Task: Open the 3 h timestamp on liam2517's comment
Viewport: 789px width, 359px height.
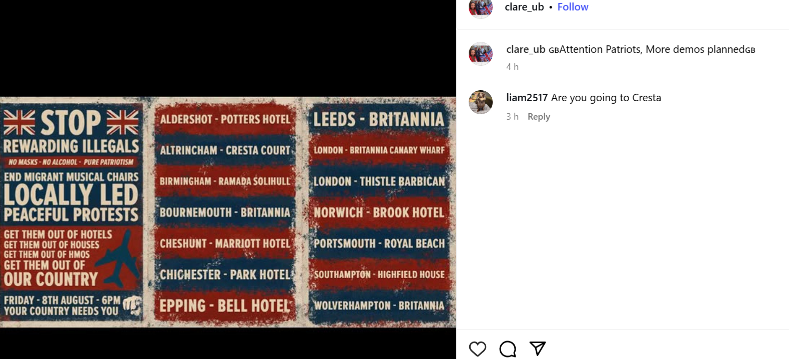Action: coord(512,117)
